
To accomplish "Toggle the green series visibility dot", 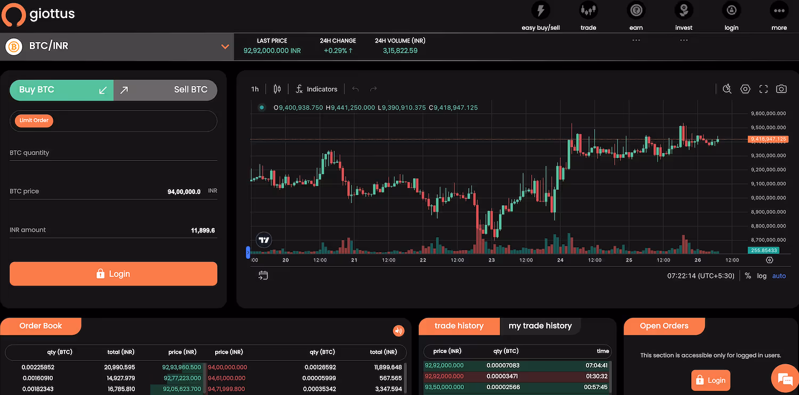I will click(262, 107).
